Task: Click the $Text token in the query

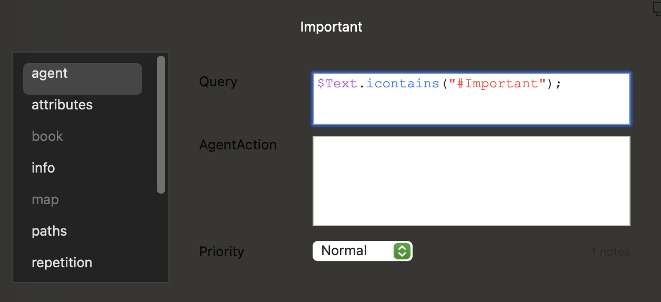Action: (x=337, y=84)
